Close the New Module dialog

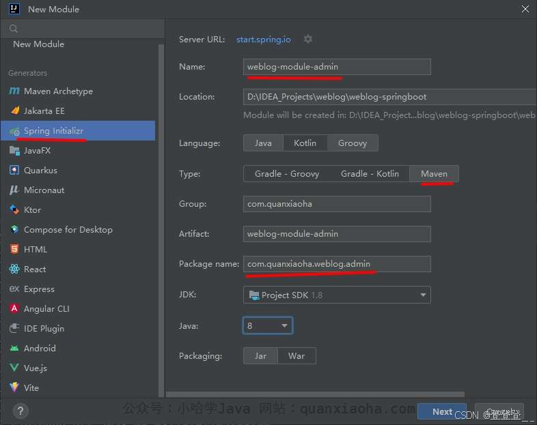[525, 9]
